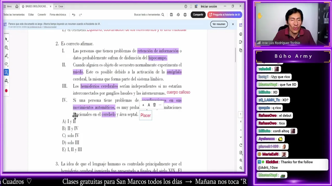
Task: Go to previous page up chevron
Action: coord(241,130)
